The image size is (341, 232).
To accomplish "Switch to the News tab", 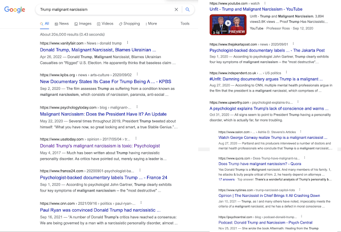I will click(x=62, y=23).
